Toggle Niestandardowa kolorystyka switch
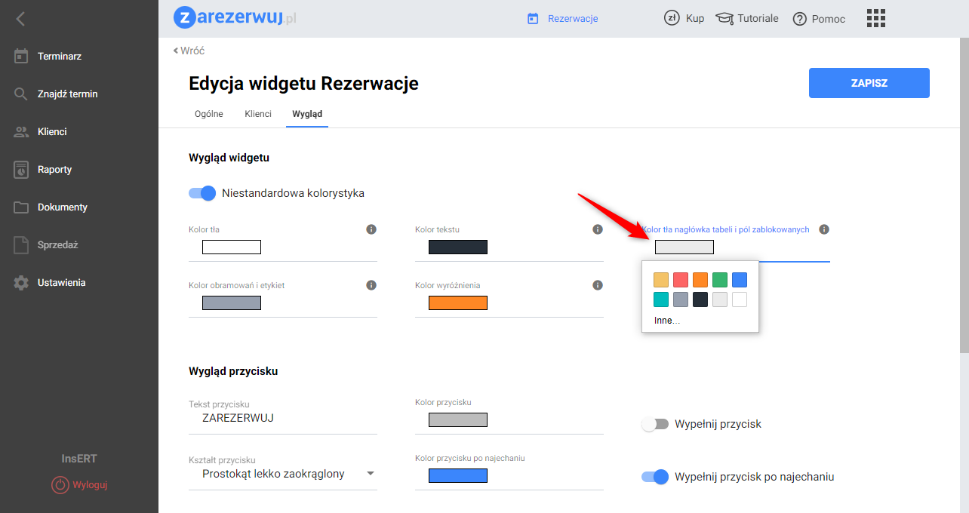Viewport: 969px width, 513px height. [202, 193]
